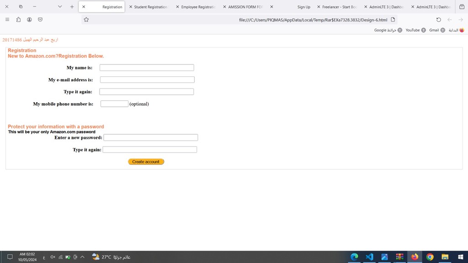Click the page info icon in address bar
The height and width of the screenshot is (263, 468).
[393, 20]
